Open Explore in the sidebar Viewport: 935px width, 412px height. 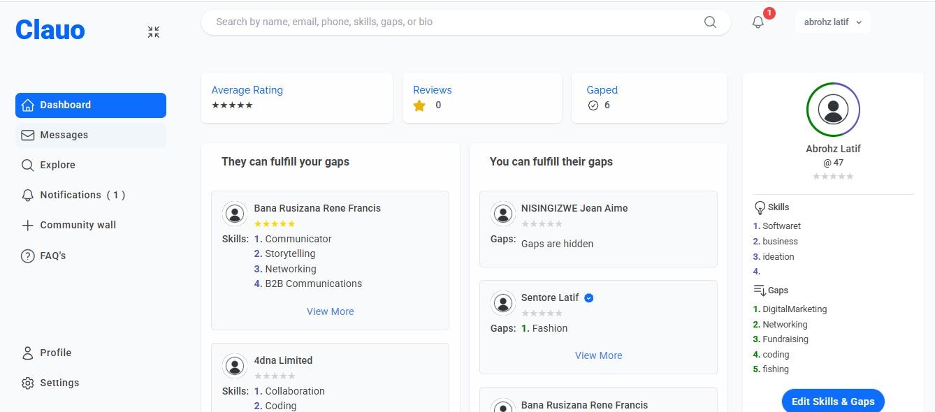point(91,165)
